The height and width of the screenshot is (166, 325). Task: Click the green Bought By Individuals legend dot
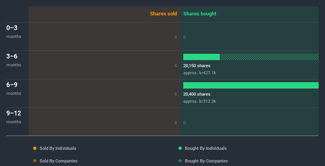click(x=180, y=148)
